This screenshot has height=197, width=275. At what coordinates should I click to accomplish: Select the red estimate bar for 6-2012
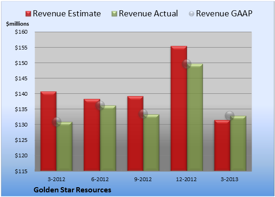click(x=92, y=135)
